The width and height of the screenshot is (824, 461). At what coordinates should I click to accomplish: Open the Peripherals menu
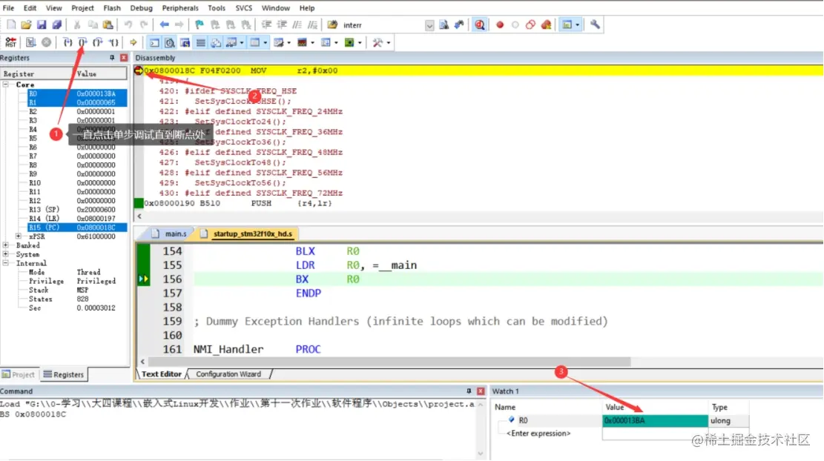pyautogui.click(x=180, y=8)
